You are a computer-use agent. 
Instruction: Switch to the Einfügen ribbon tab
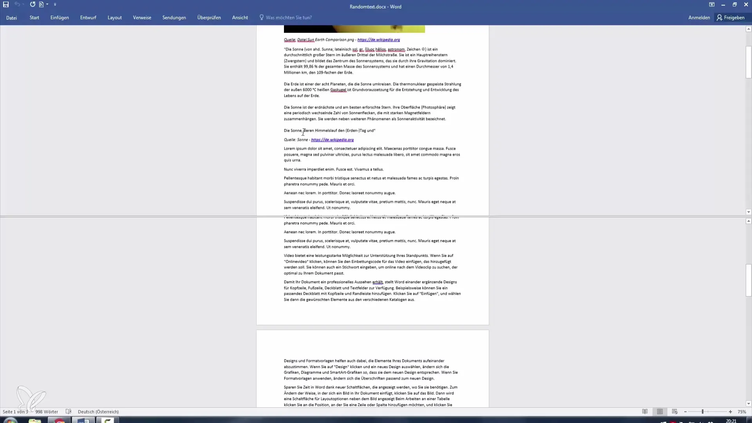click(60, 18)
